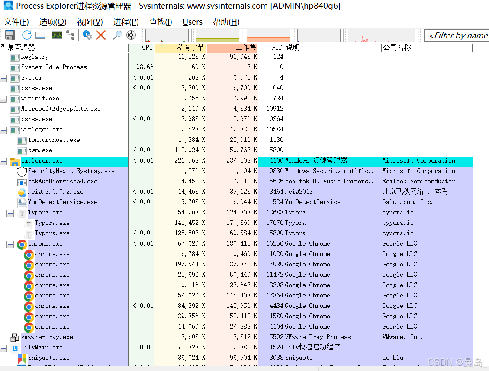Click the CPU usage mini graph

pos(167,35)
